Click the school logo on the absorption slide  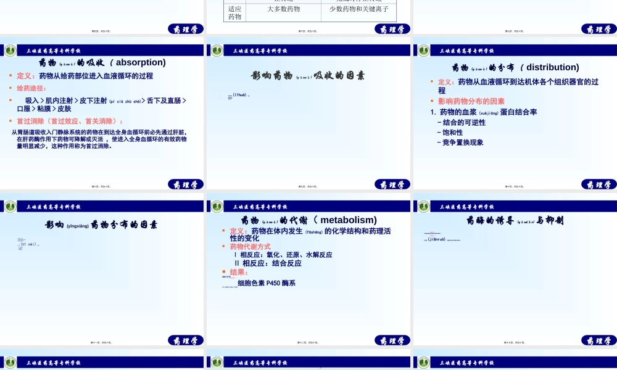point(10,51)
